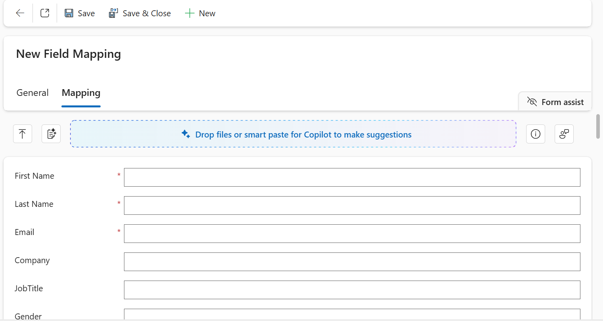The image size is (603, 321).
Task: Click the JobTitle label
Action: [29, 289]
